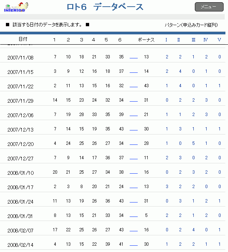The image size is (228, 252).
Task: Click sixth number 39 in 2007/12/06 row
Action: coord(121,115)
